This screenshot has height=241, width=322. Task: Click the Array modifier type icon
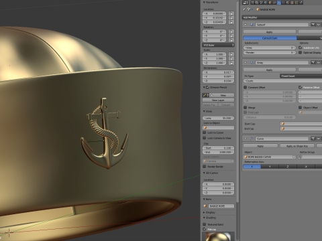pyautogui.click(x=252, y=63)
